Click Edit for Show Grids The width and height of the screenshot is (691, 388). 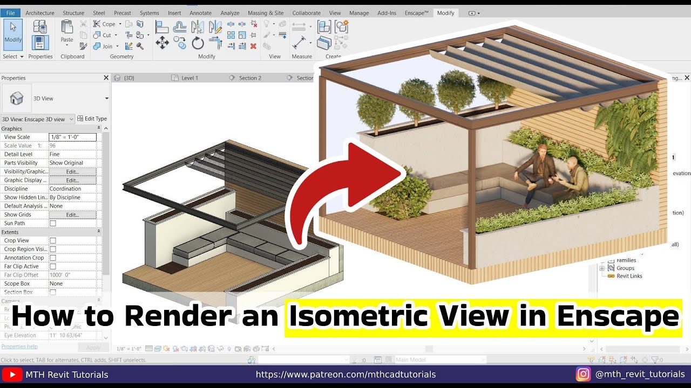pos(72,214)
